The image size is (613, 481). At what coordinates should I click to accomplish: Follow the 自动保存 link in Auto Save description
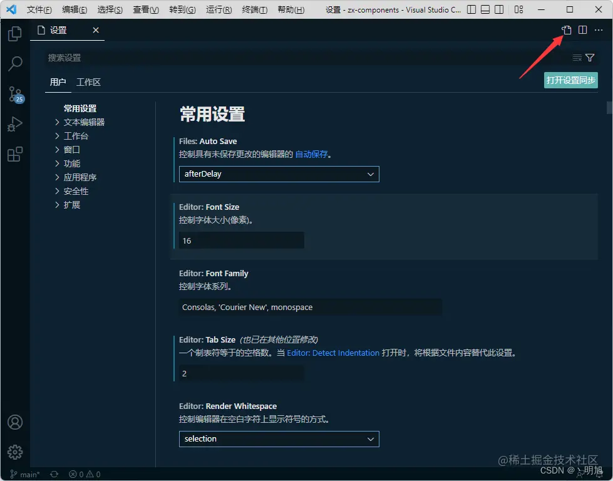pos(311,153)
